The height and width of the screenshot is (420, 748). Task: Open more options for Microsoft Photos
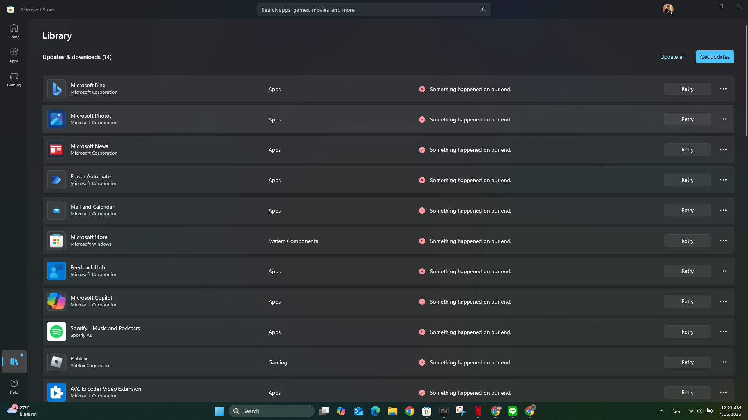(723, 119)
